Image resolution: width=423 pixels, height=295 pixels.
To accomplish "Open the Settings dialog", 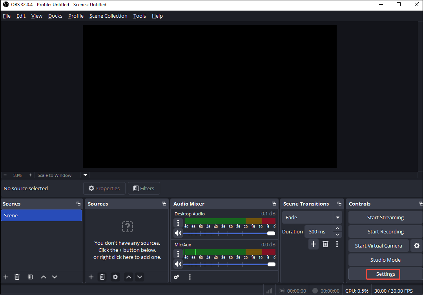I will coord(383,274).
